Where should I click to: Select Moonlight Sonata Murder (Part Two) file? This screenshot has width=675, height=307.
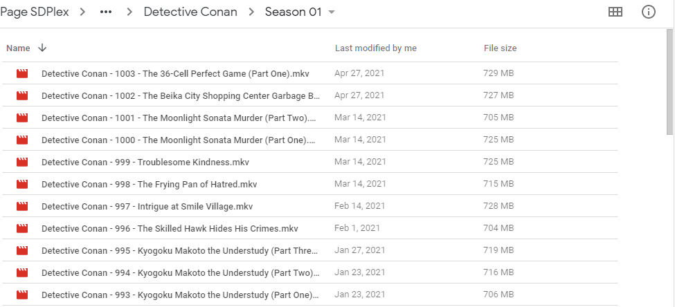[179, 118]
